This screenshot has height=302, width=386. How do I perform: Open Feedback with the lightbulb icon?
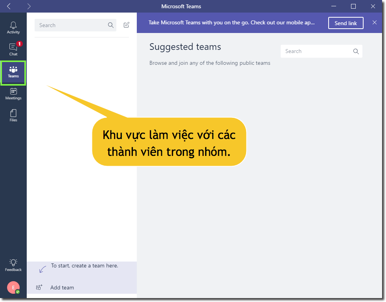[x=13, y=265]
